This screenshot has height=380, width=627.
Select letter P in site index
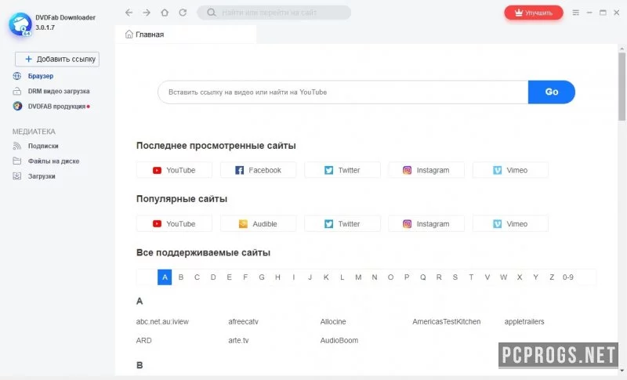[407, 277]
